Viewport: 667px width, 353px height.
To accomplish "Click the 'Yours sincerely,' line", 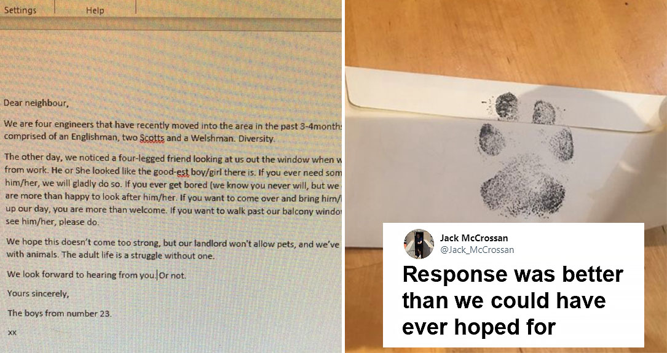I will pos(38,293).
